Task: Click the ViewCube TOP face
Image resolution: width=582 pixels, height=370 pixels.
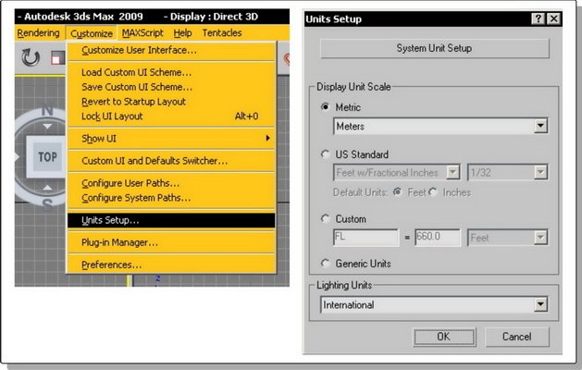Action: (x=47, y=156)
